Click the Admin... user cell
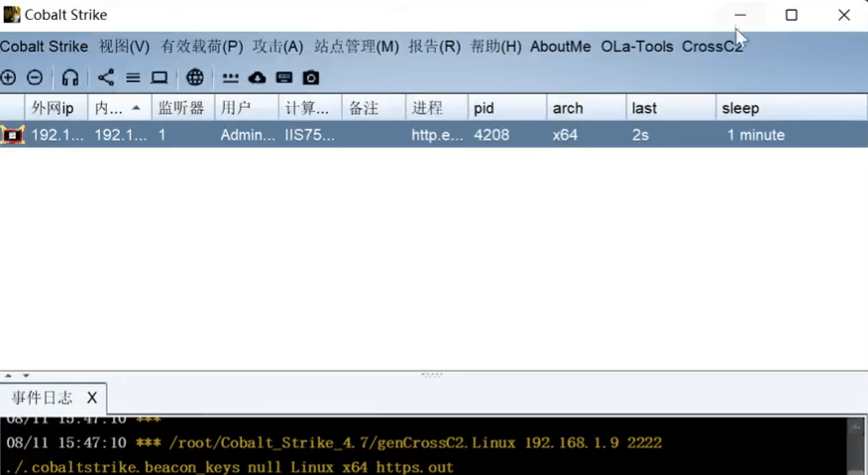The width and height of the screenshot is (868, 475). (248, 135)
